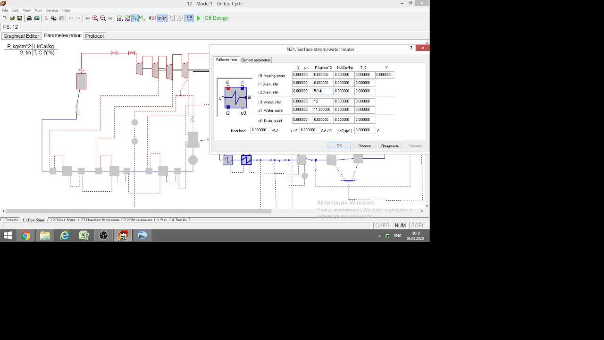
Task: Open the Edit menu
Action: [15, 10]
